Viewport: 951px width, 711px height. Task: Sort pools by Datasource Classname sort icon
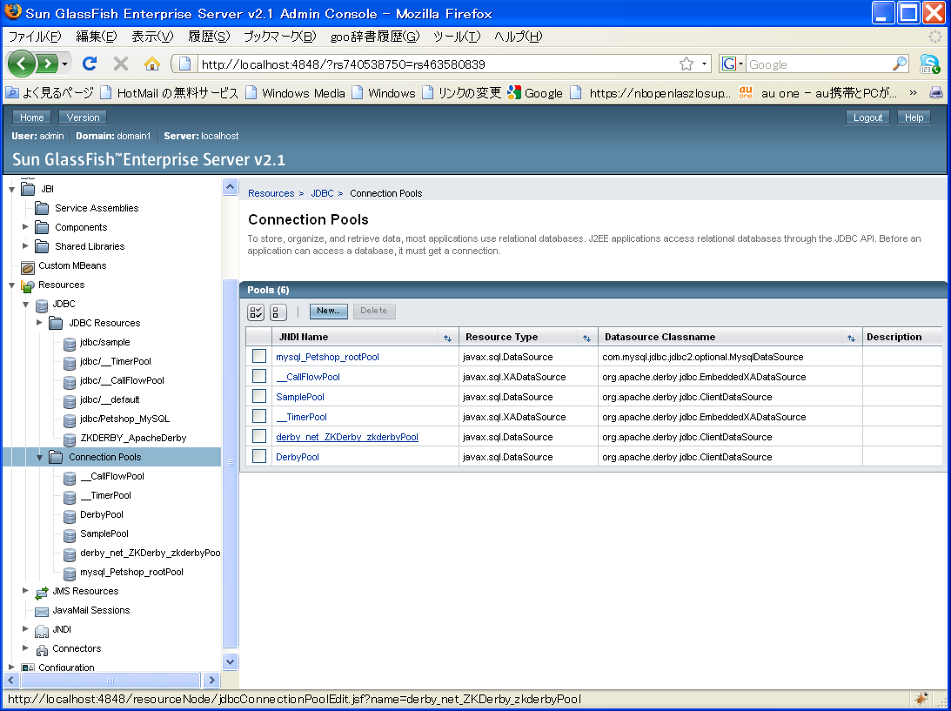[x=851, y=338]
